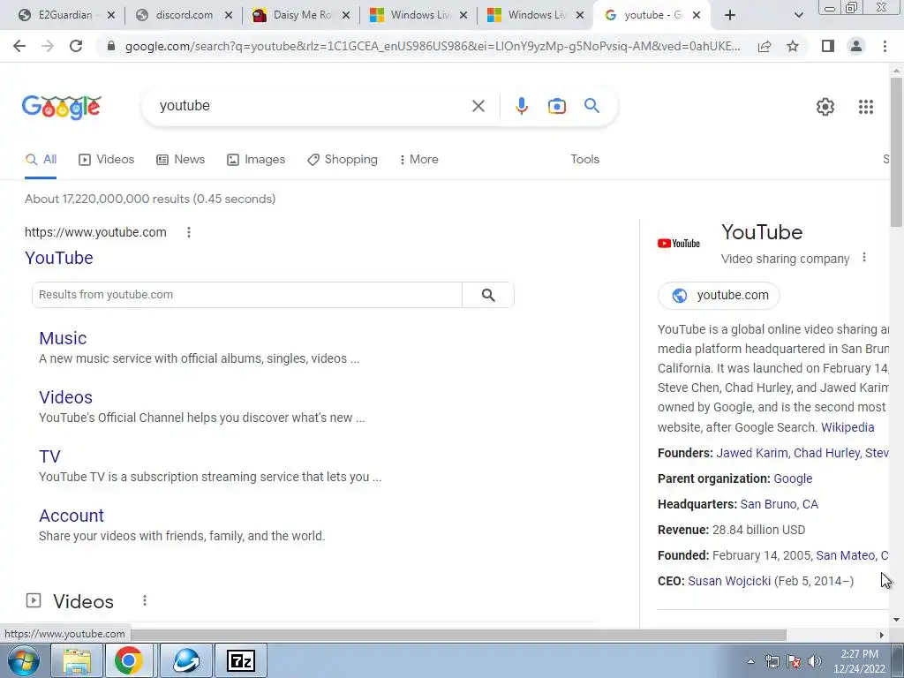Click the vertical page scrollbar thumb
Image resolution: width=904 pixels, height=678 pixels.
(x=895, y=151)
